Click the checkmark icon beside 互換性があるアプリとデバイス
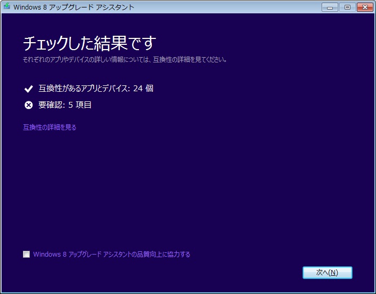 click(29, 89)
